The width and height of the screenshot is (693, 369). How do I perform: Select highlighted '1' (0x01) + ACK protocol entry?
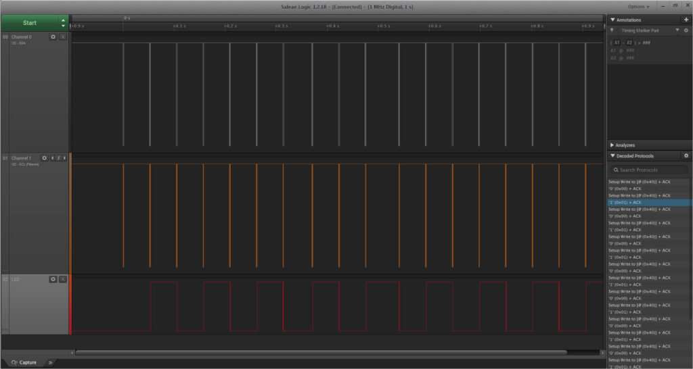pyautogui.click(x=650, y=203)
